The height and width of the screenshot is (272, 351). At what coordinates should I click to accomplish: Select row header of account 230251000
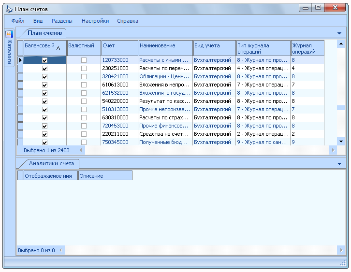click(20, 69)
